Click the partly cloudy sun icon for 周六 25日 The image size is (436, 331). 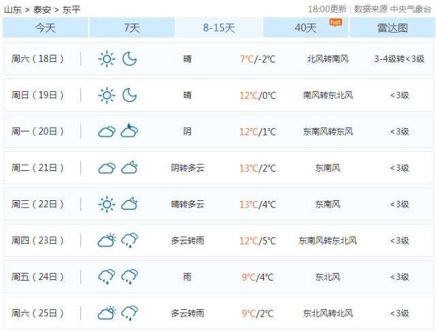point(107,313)
